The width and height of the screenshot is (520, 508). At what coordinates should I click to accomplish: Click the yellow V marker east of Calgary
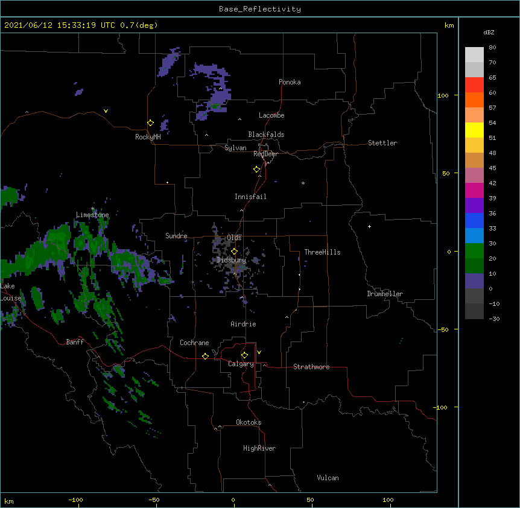pos(259,352)
